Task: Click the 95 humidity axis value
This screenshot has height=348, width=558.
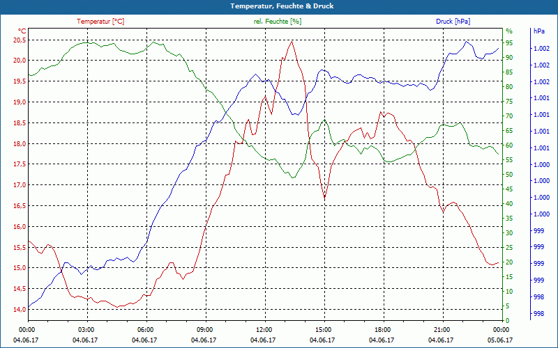Action: [x=509, y=43]
